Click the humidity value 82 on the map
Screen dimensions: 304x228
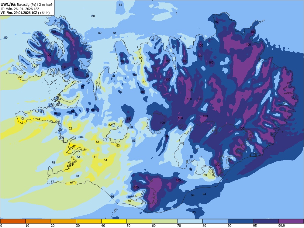pos(100,33)
